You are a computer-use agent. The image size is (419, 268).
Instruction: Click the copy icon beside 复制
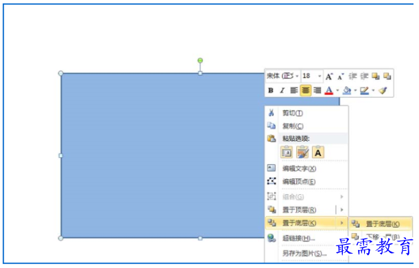[272, 126]
